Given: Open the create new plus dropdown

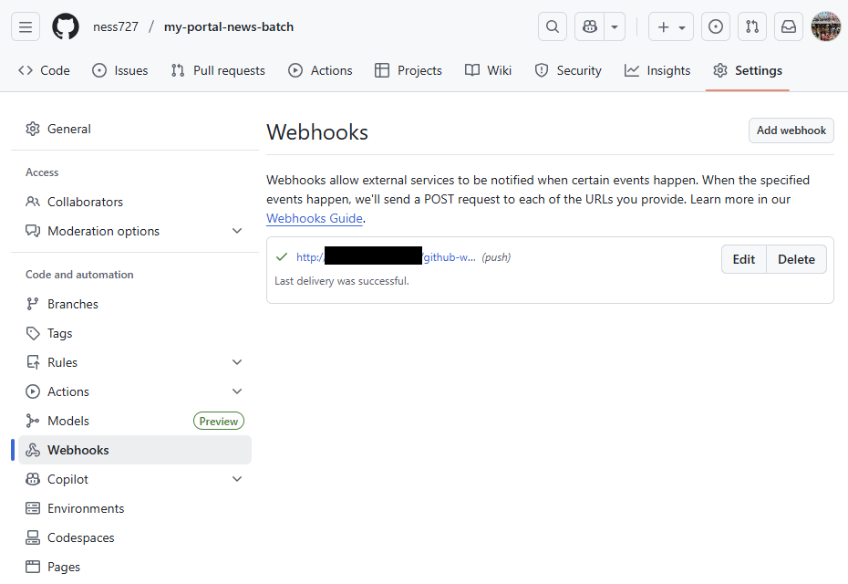Looking at the screenshot, I should pyautogui.click(x=670, y=26).
